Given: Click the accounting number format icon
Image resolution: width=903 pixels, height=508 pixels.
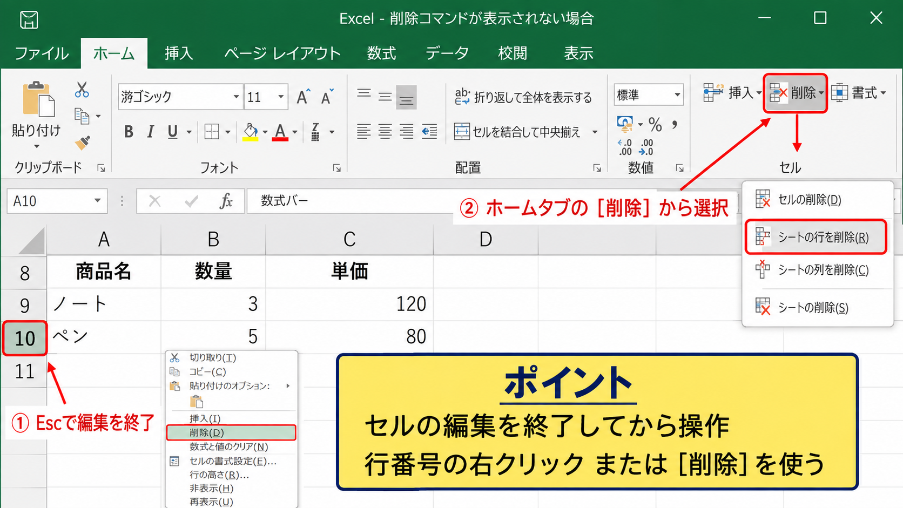Looking at the screenshot, I should coord(625,125).
